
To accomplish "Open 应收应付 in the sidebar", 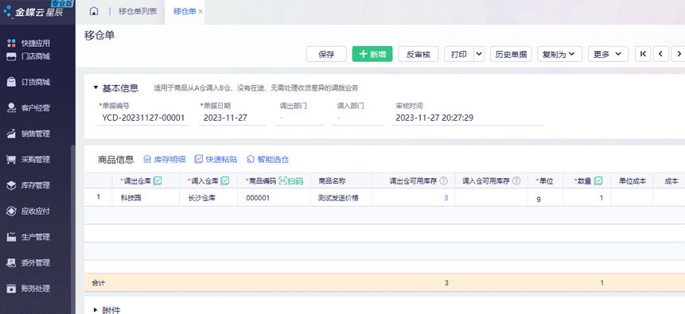I will pyautogui.click(x=29, y=211).
